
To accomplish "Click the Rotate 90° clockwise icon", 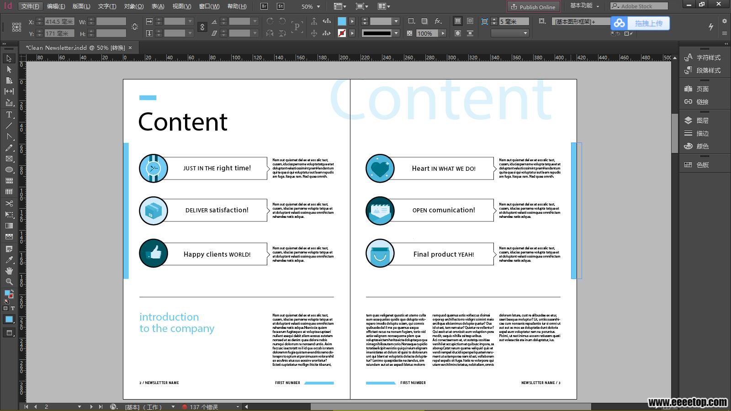I will point(270,21).
